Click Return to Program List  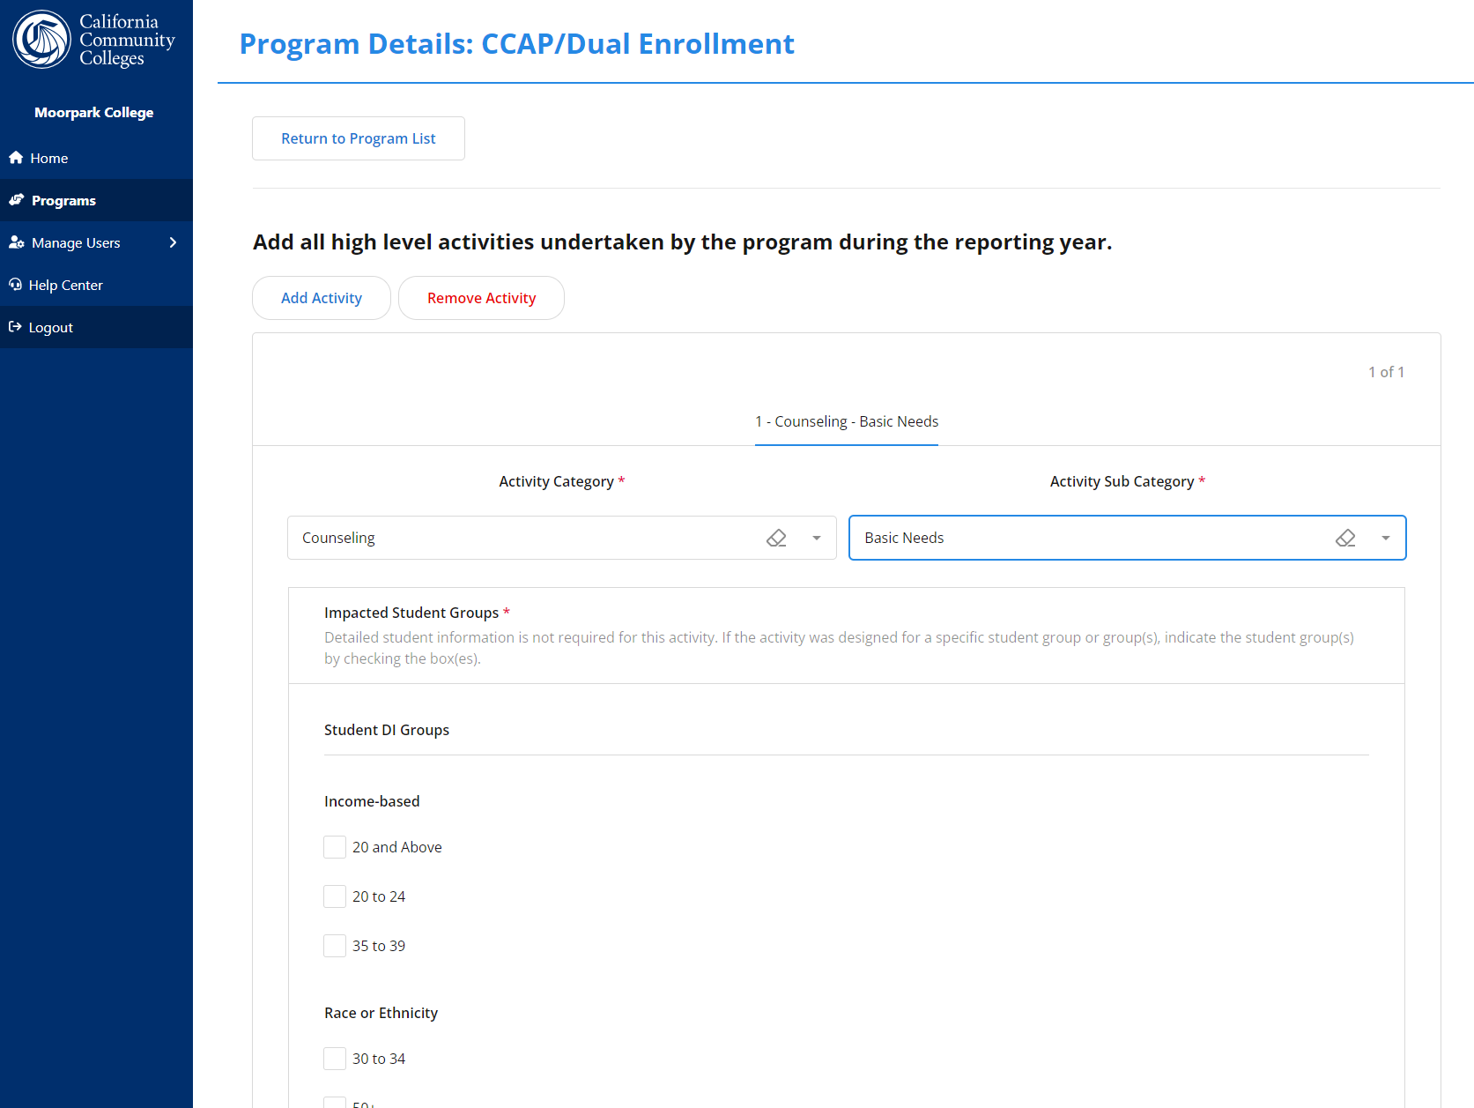pos(359,138)
